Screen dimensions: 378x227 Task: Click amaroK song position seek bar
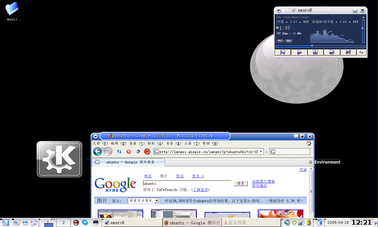coord(320,46)
